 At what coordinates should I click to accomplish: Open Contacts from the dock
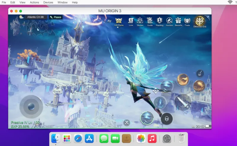[x=126, y=138]
